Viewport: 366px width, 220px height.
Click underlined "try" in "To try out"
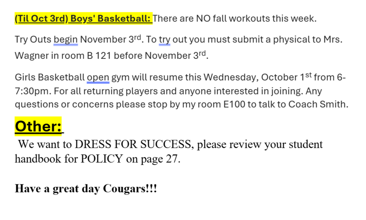165,40
